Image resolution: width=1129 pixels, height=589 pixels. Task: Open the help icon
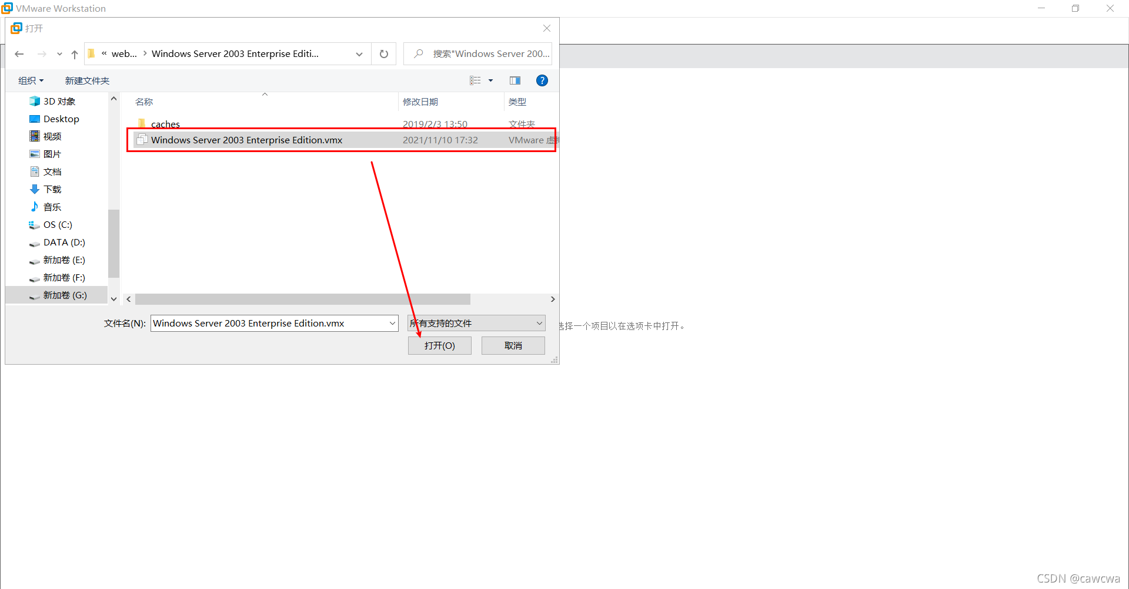(x=542, y=80)
